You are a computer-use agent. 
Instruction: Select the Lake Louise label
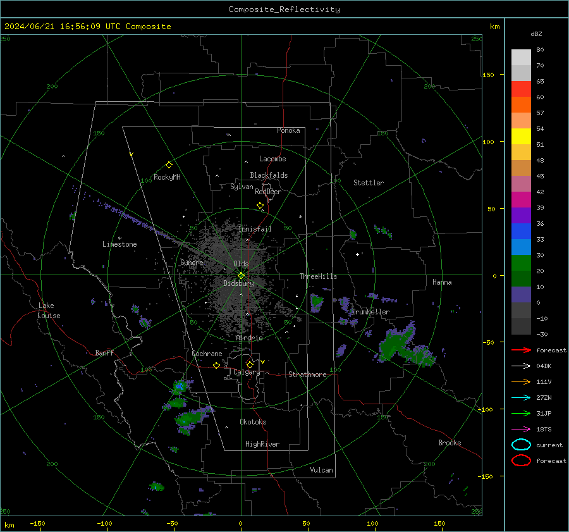[49, 311]
